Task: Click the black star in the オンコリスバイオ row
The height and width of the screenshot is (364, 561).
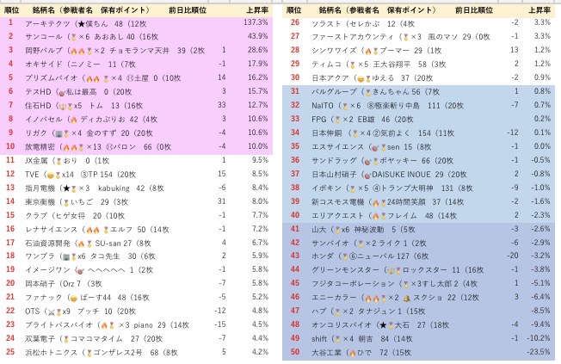Action: [x=381, y=324]
